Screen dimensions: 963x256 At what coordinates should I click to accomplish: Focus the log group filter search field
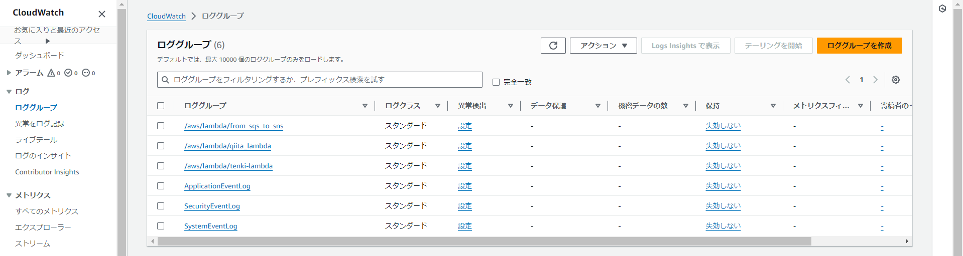pos(319,80)
